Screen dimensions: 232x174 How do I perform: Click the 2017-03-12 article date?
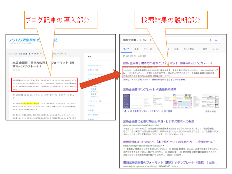pyautogui.click(x=16, y=70)
